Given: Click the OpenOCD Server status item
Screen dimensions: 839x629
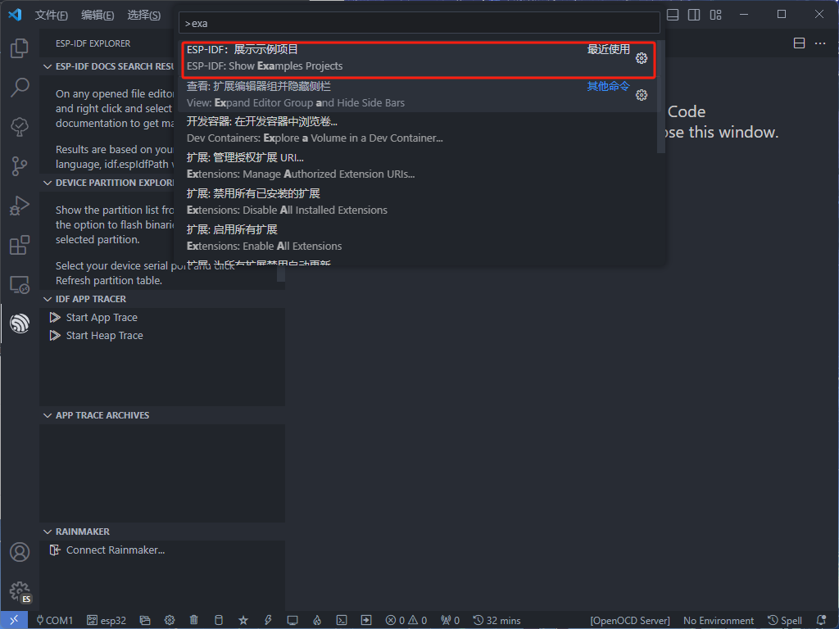Looking at the screenshot, I should pyautogui.click(x=630, y=621).
